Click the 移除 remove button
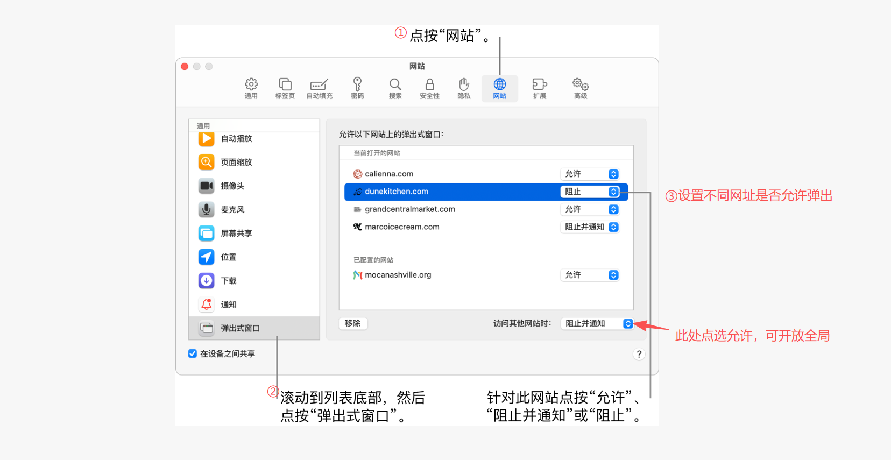 (353, 323)
